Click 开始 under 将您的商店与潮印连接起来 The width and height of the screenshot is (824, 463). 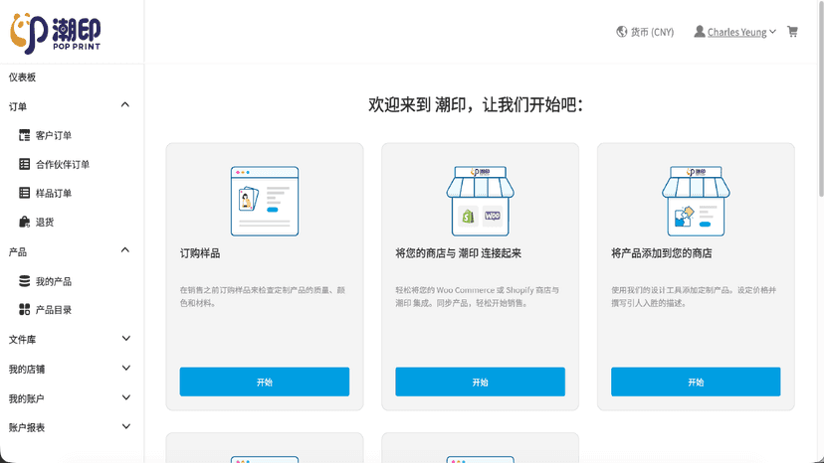[x=481, y=382]
